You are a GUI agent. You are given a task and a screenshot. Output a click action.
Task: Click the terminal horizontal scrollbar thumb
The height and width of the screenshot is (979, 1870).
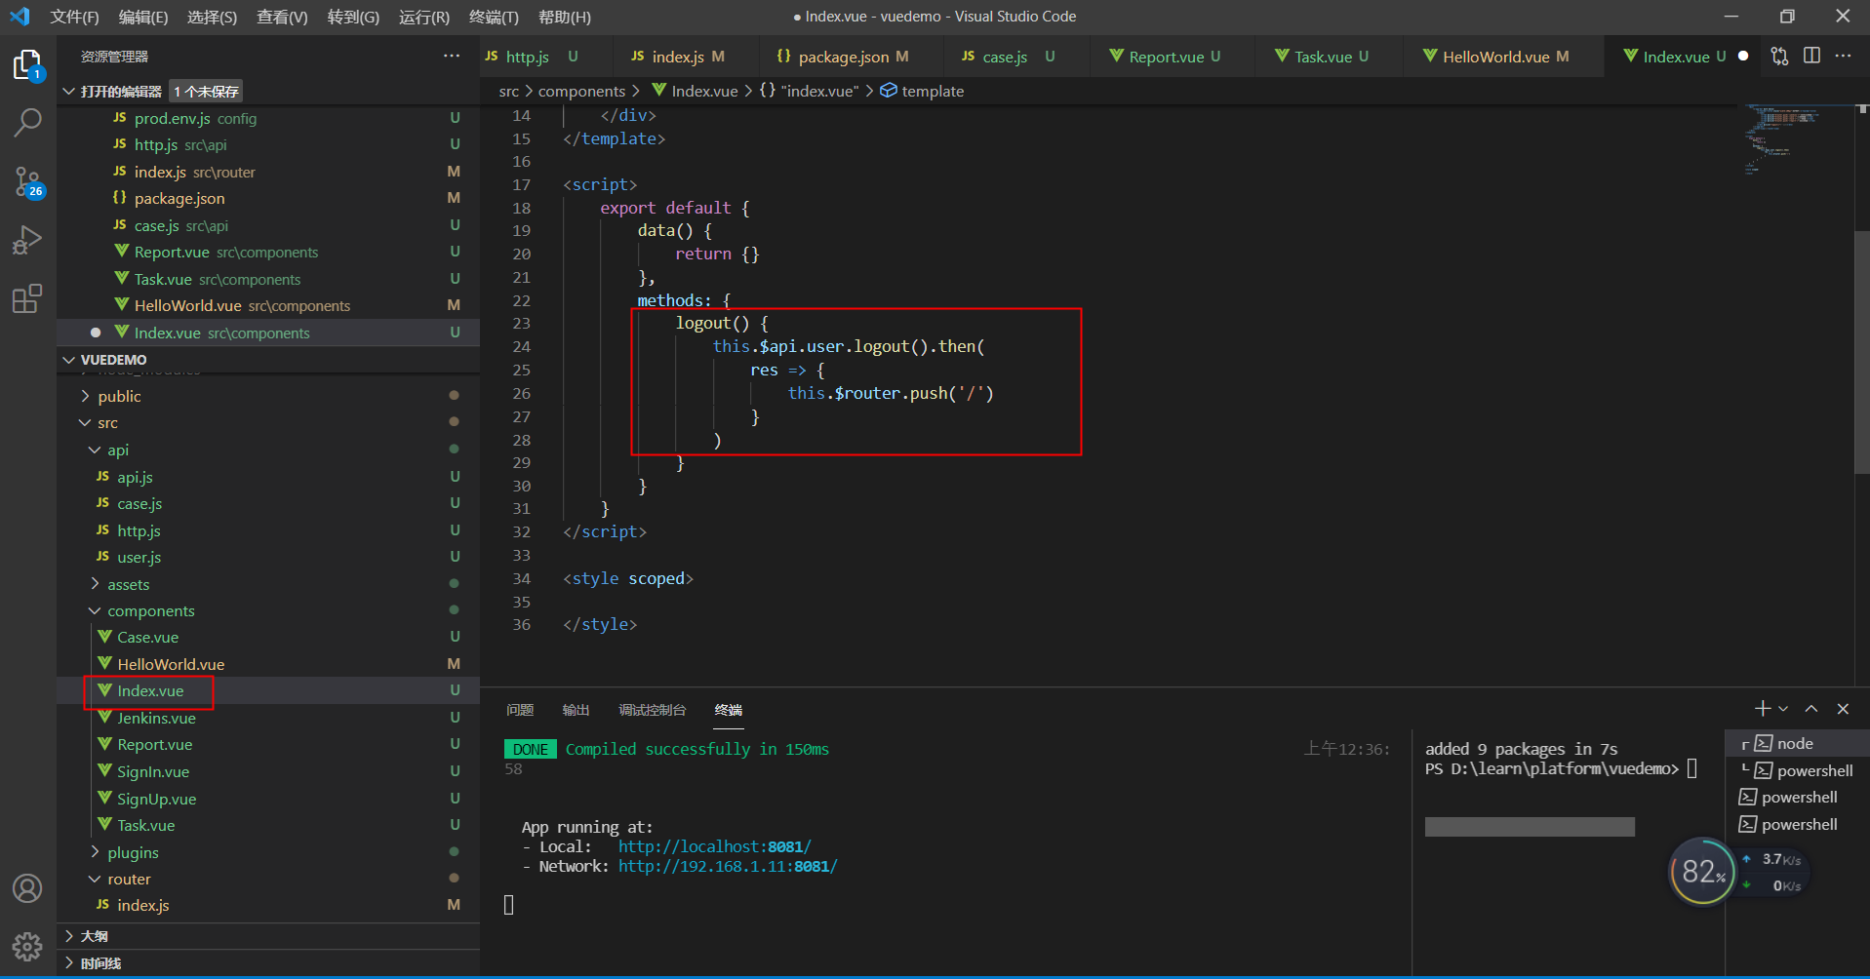(x=1530, y=827)
